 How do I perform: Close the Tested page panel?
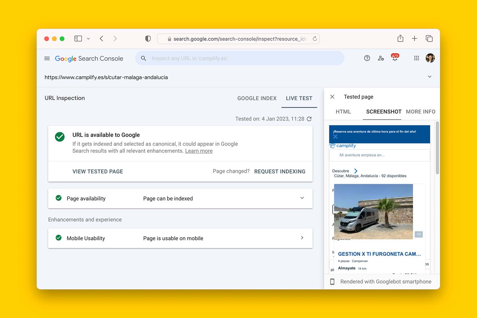pyautogui.click(x=332, y=97)
